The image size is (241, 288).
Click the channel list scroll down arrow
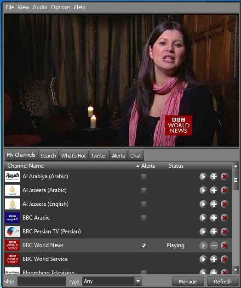pos(235,270)
